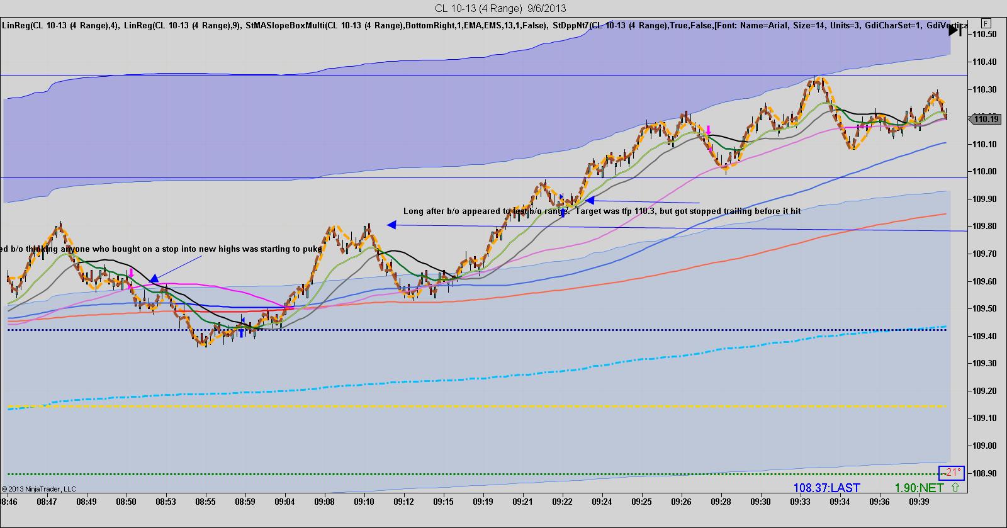Click the 09:10 time axis label
The height and width of the screenshot is (528, 1007).
pos(364,502)
